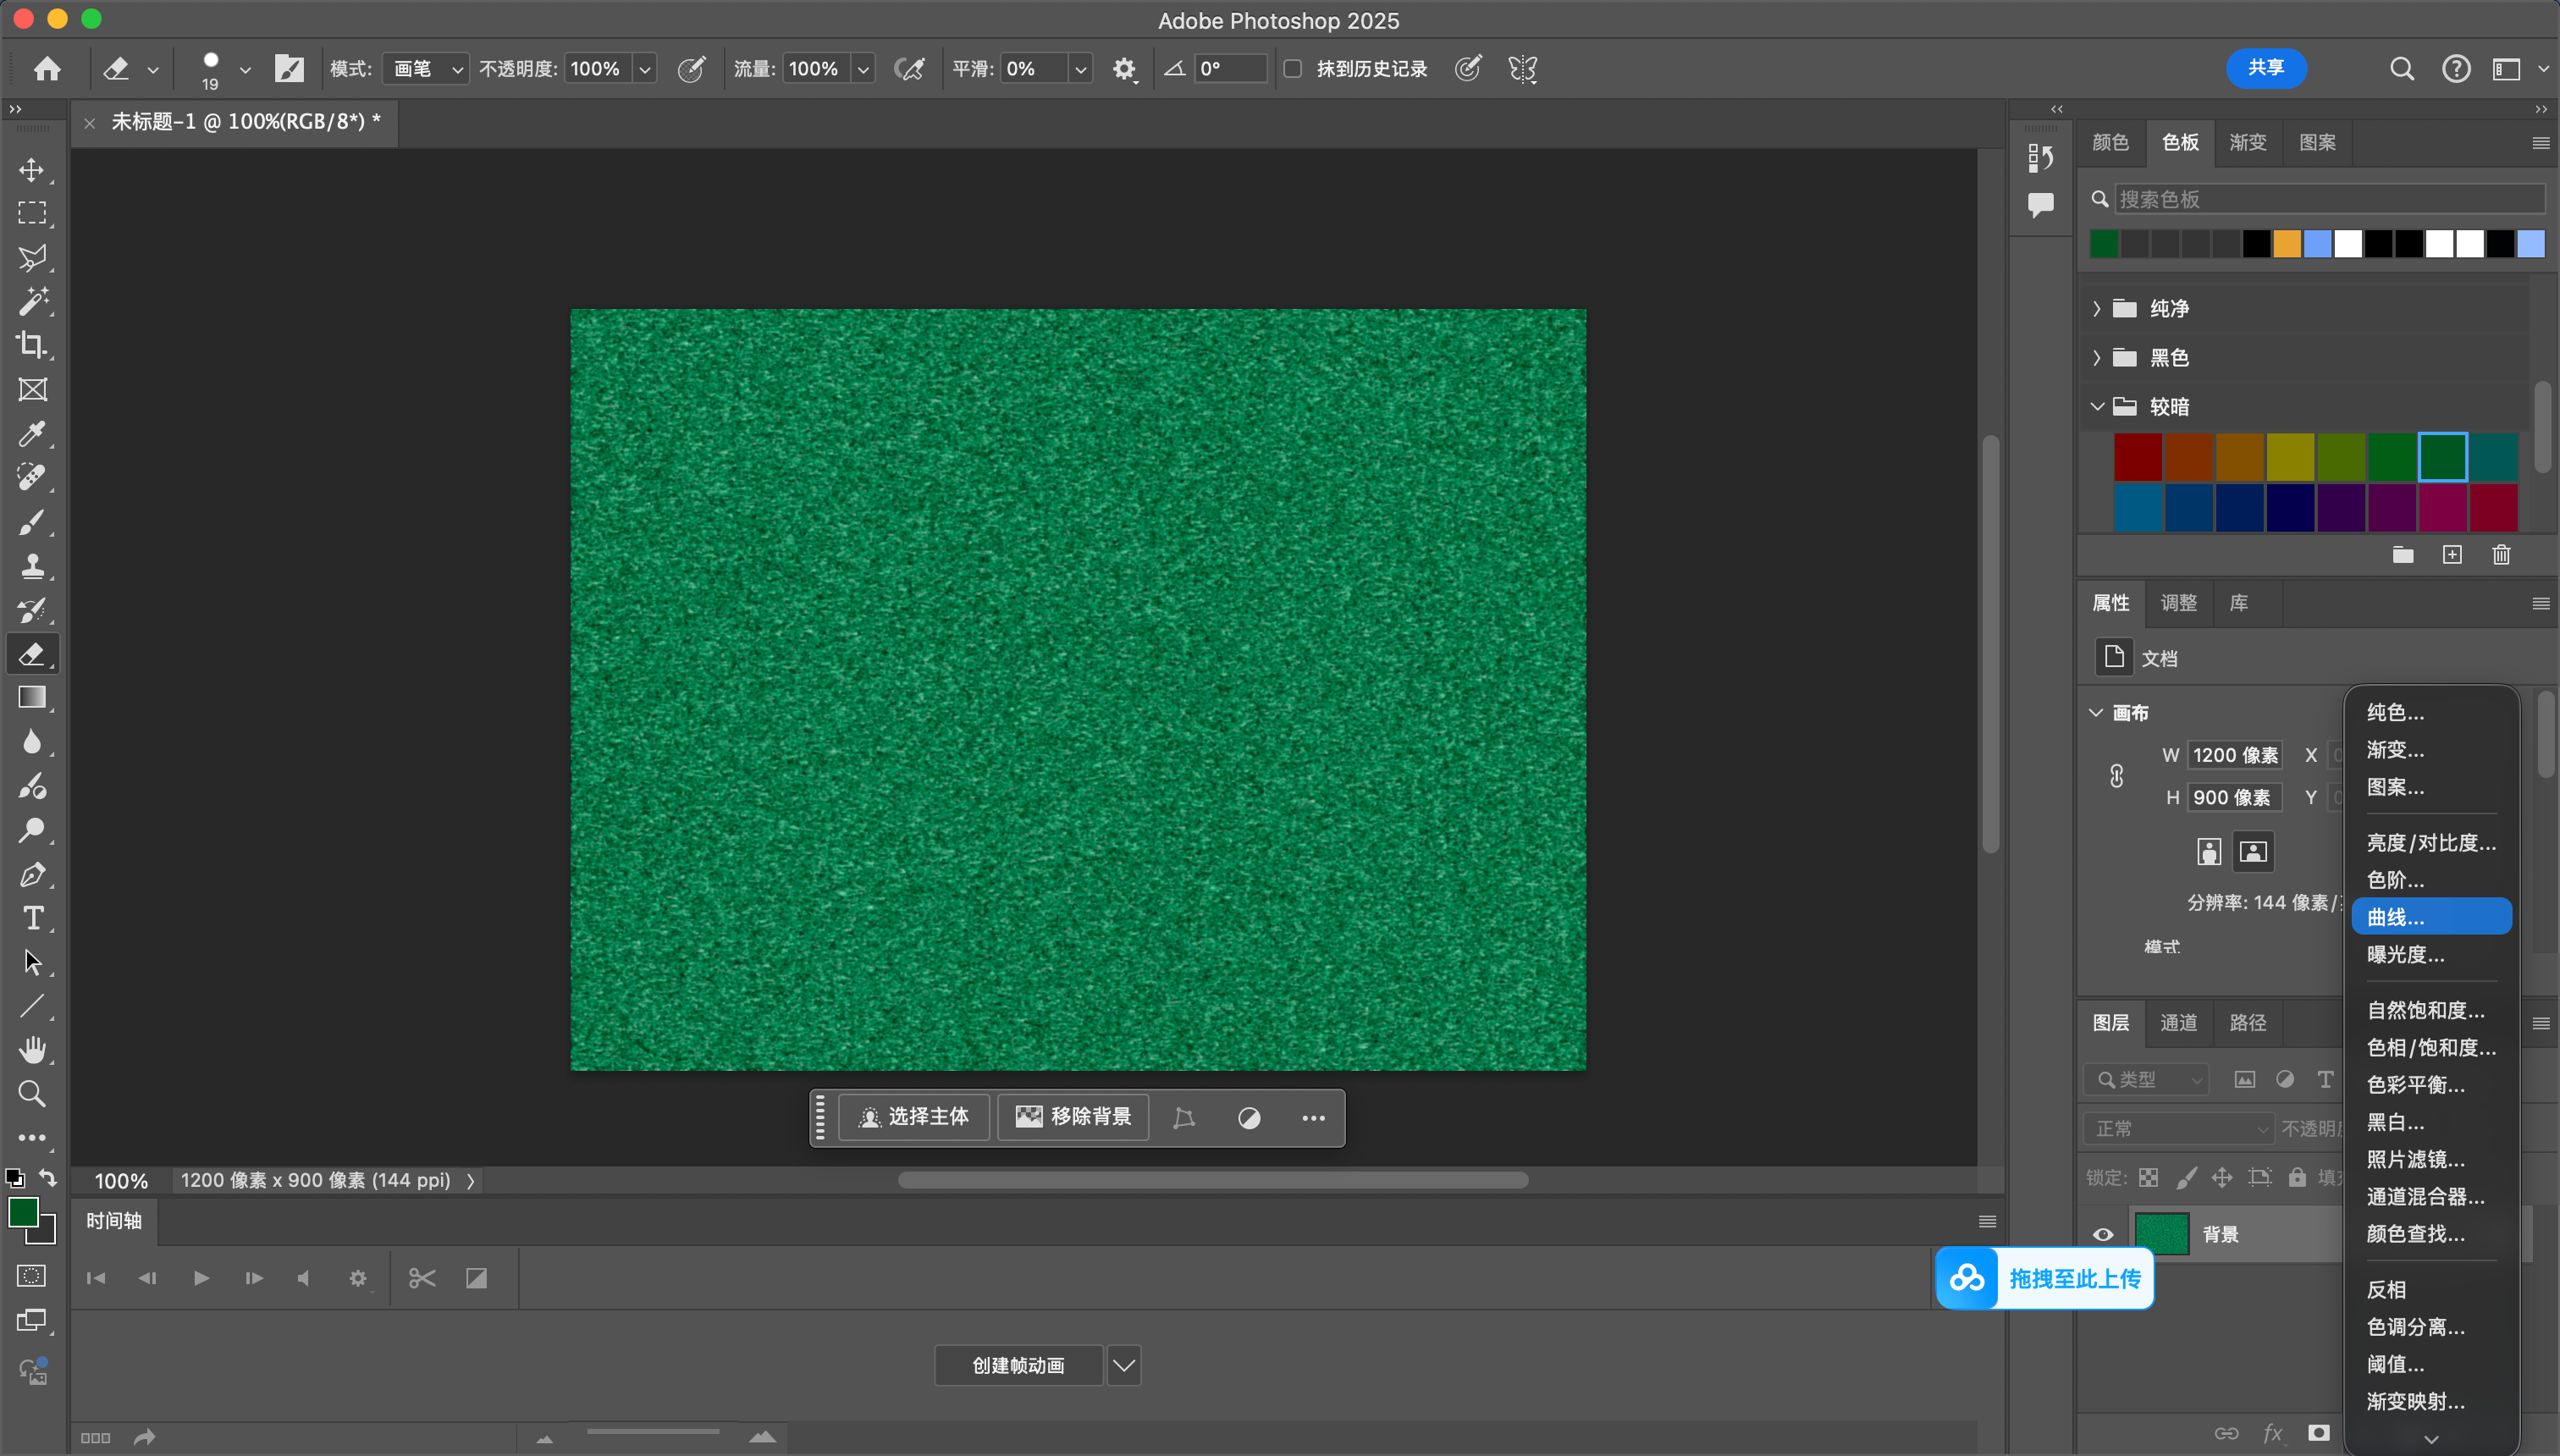Select the Rectangular Marquee tool
The height and width of the screenshot is (1456, 2560).
click(32, 213)
